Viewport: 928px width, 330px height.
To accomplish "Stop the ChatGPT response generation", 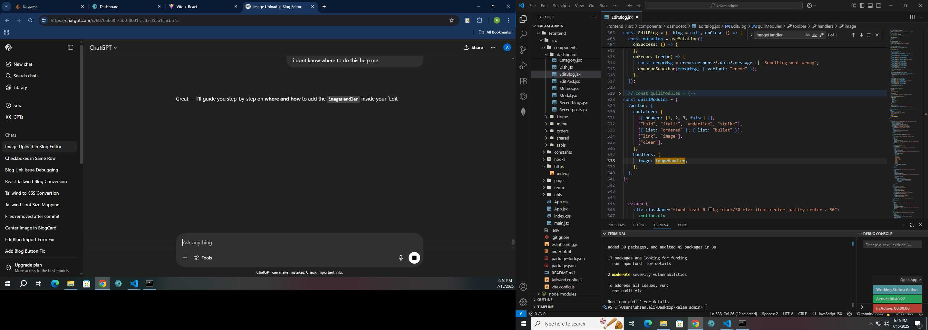I will (x=414, y=258).
